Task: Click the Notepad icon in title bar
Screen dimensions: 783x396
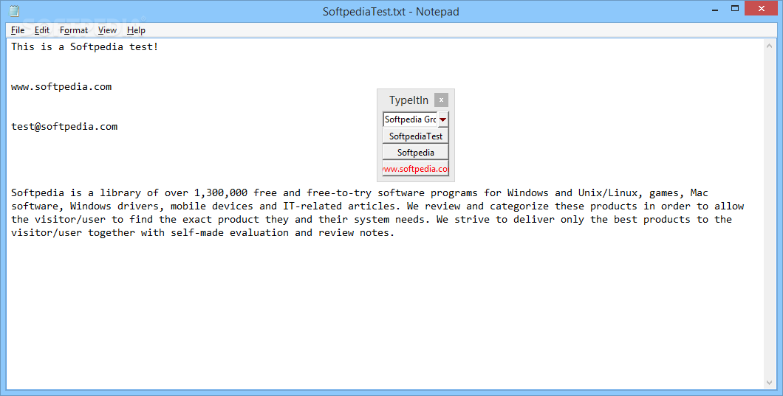Action: coord(15,11)
